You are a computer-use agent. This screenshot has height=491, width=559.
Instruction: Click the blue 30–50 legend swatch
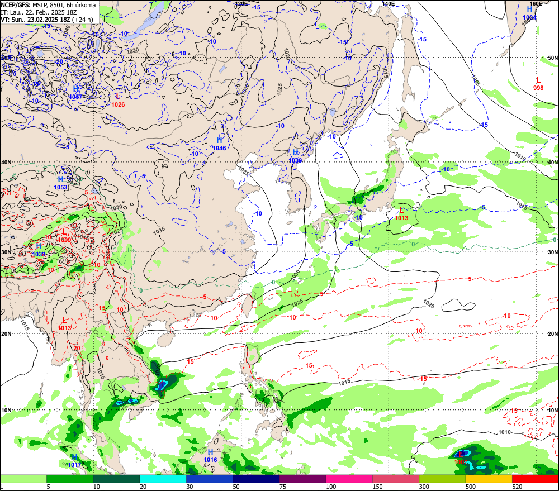click(x=210, y=479)
